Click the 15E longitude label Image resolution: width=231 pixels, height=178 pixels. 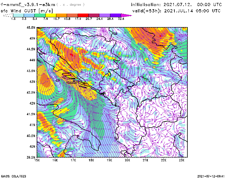point(37,160)
